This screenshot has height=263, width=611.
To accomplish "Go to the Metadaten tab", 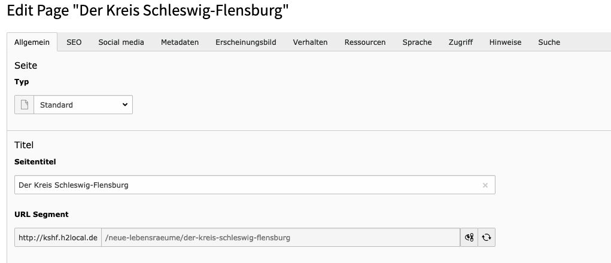I will (x=180, y=42).
